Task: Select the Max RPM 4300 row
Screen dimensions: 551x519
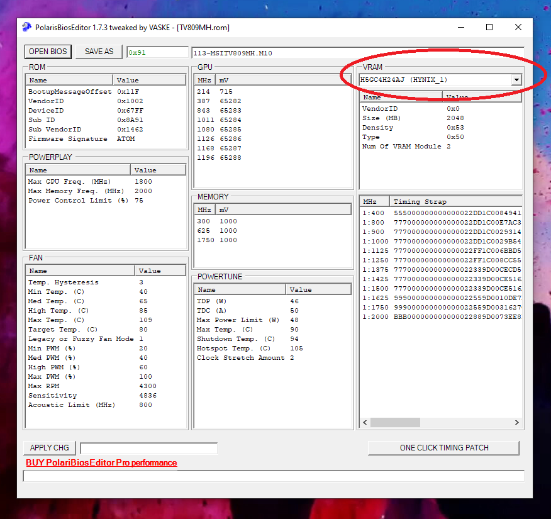Action: pos(106,386)
